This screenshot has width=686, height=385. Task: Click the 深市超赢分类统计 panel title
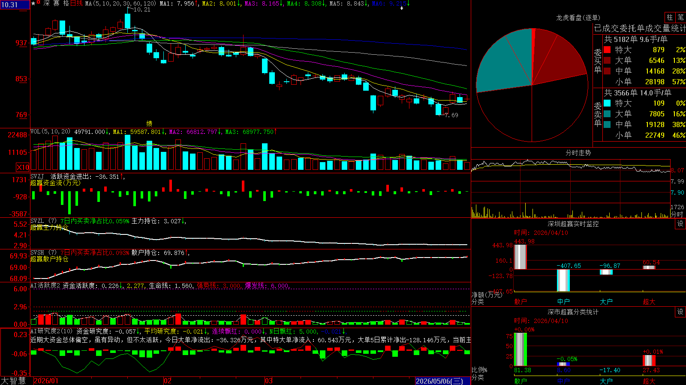tap(573, 312)
